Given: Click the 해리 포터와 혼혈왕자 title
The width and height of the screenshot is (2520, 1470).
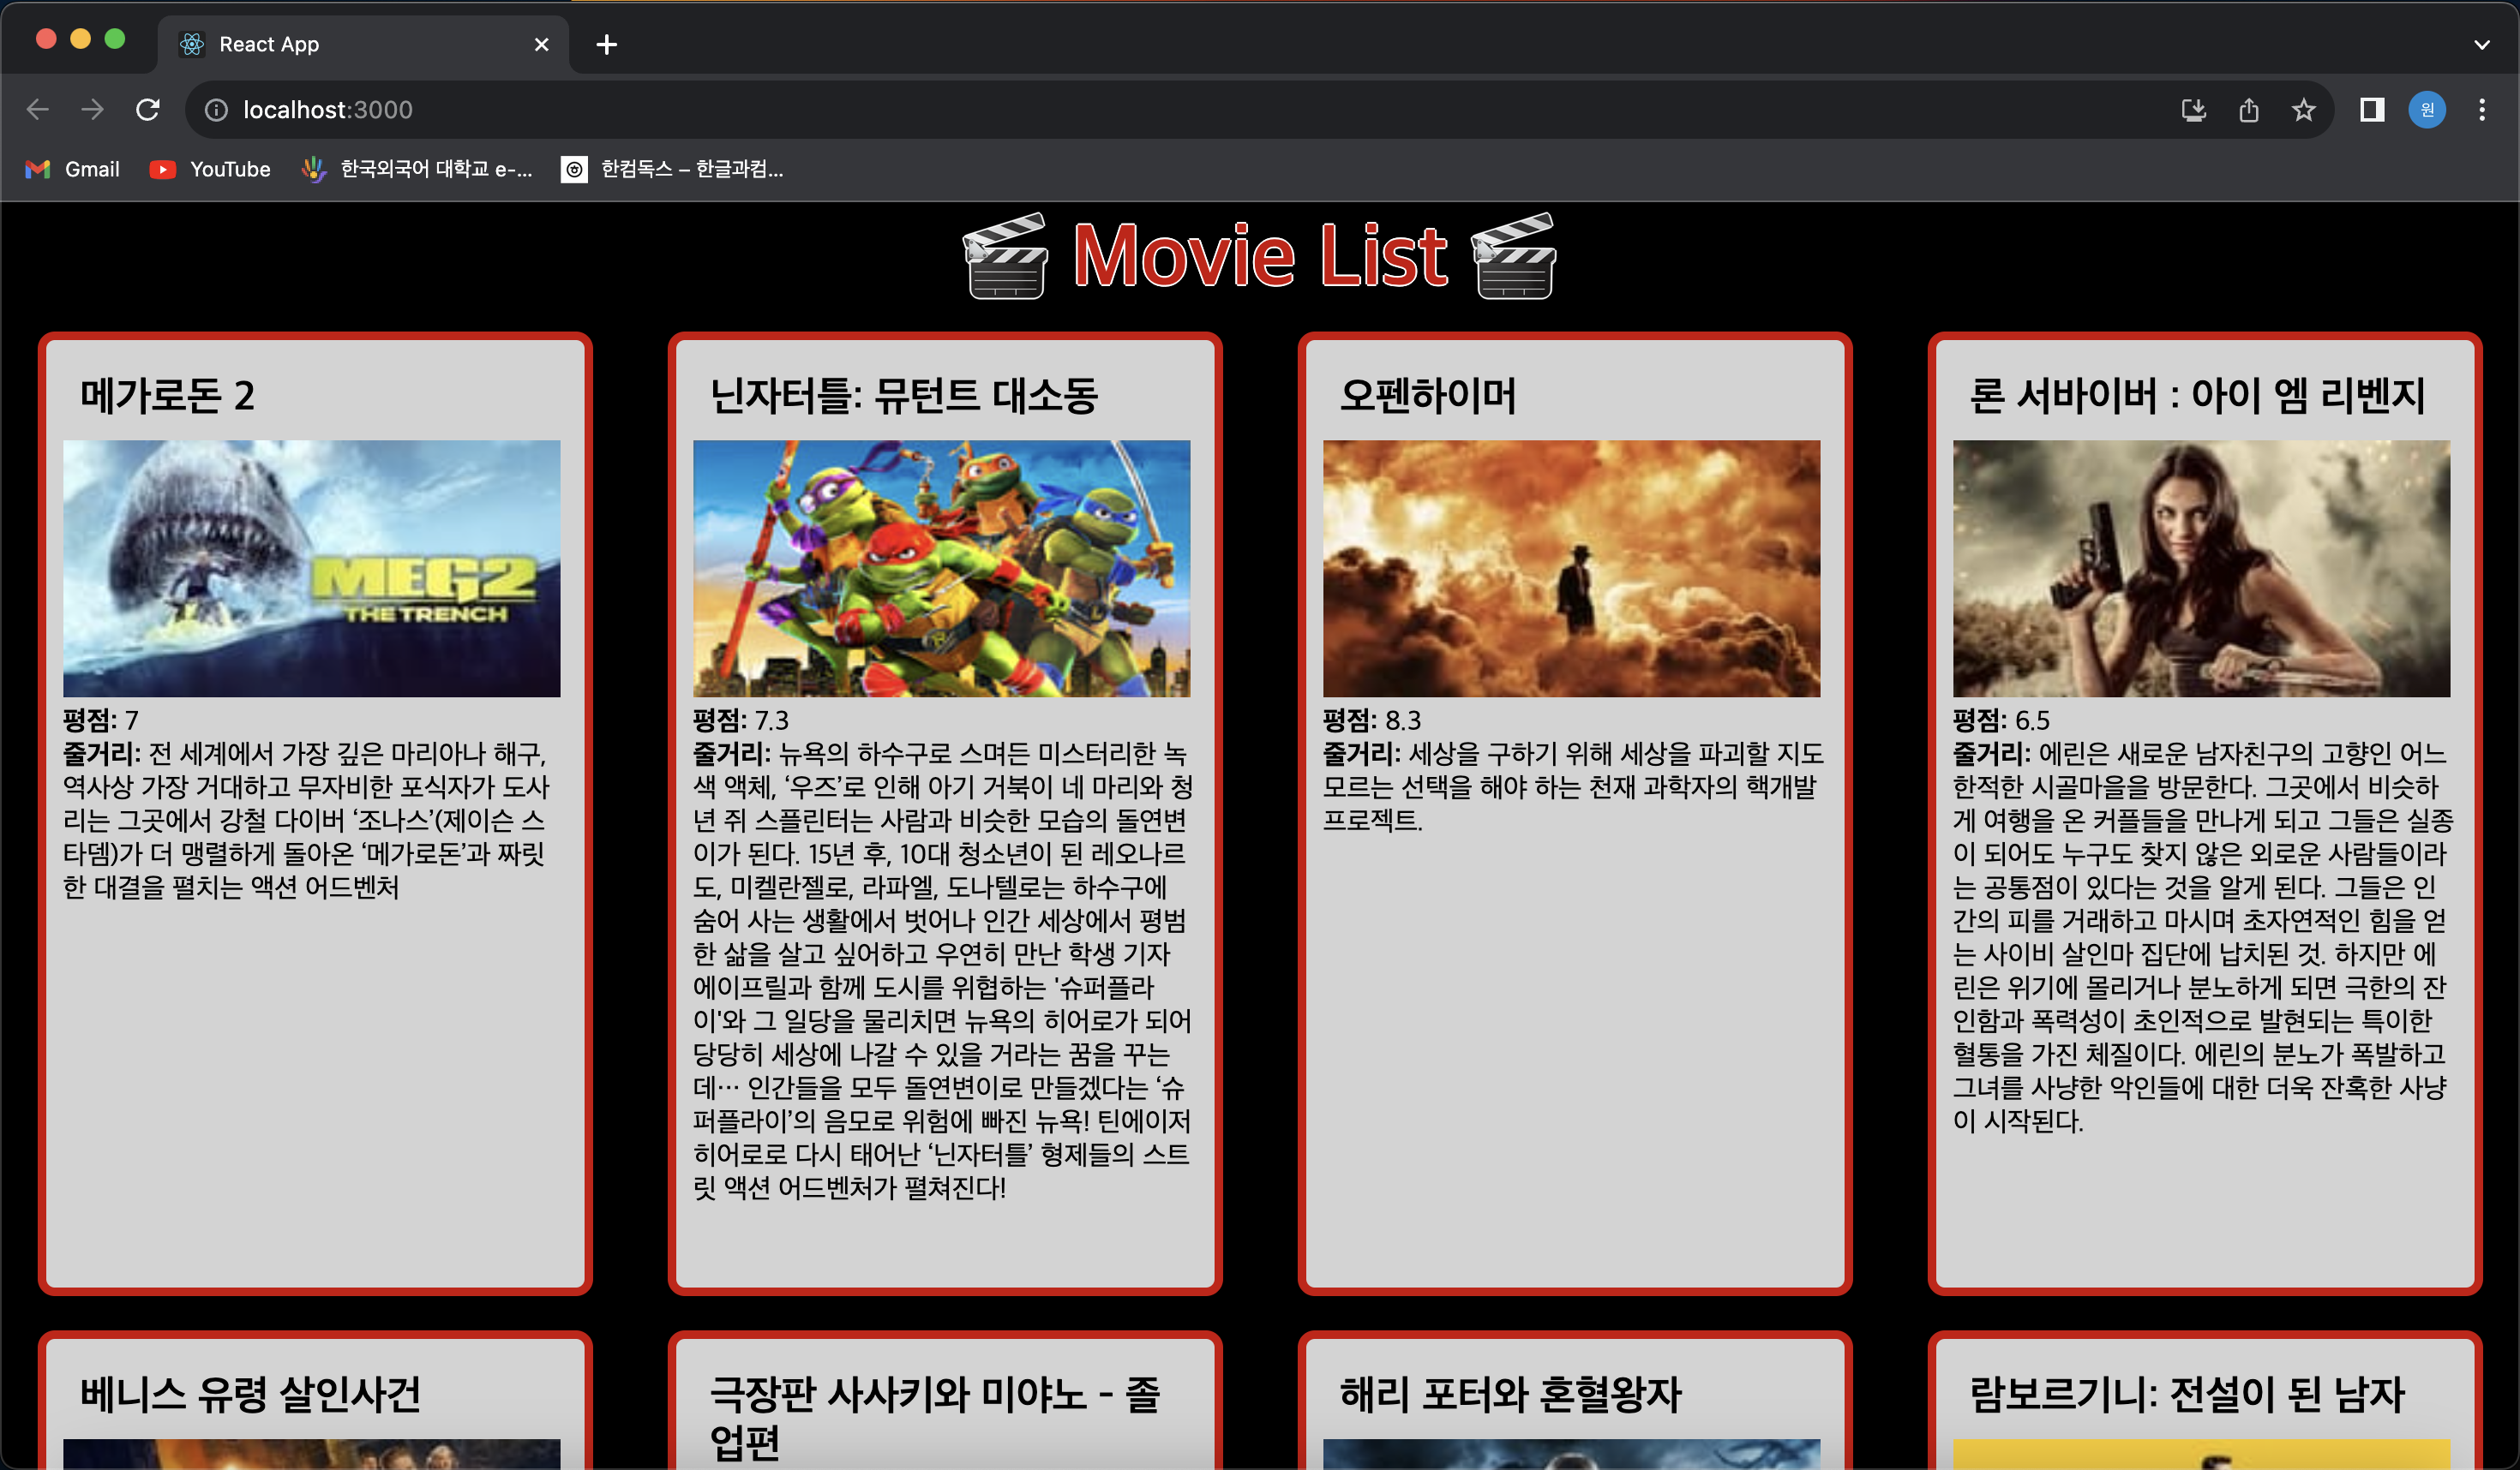Looking at the screenshot, I should pos(1511,1394).
